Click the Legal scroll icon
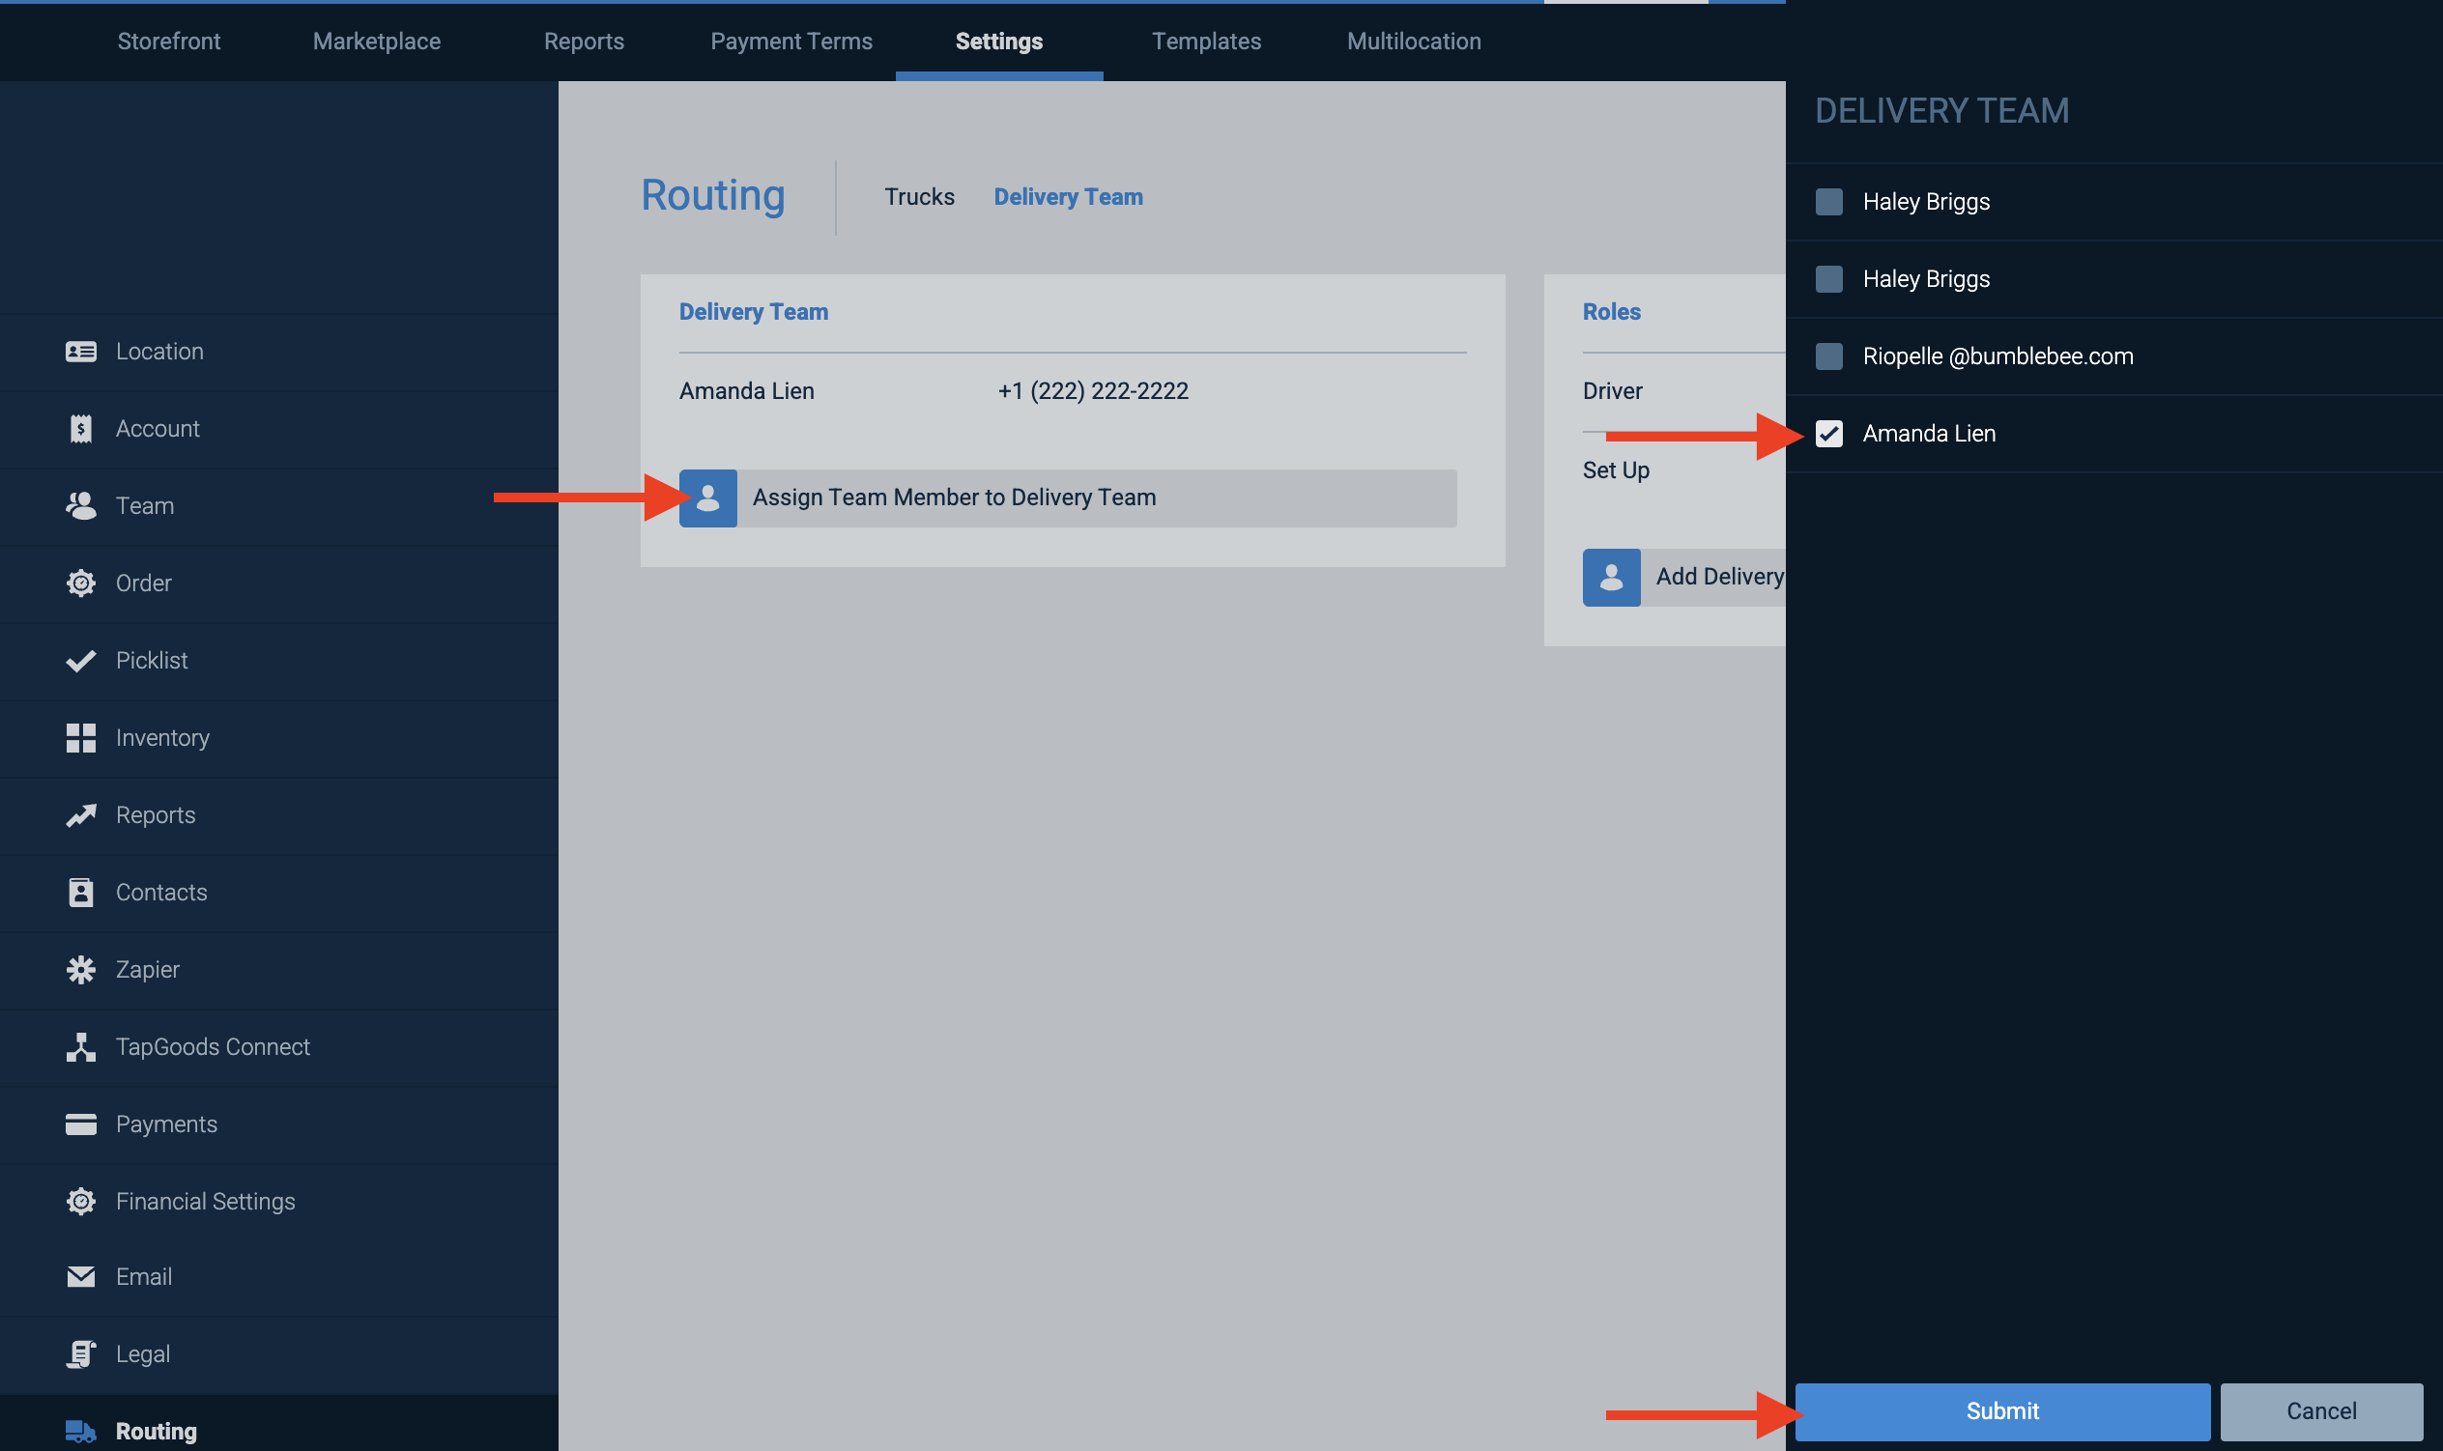Viewport: 2443px width, 1451px height. point(80,1354)
